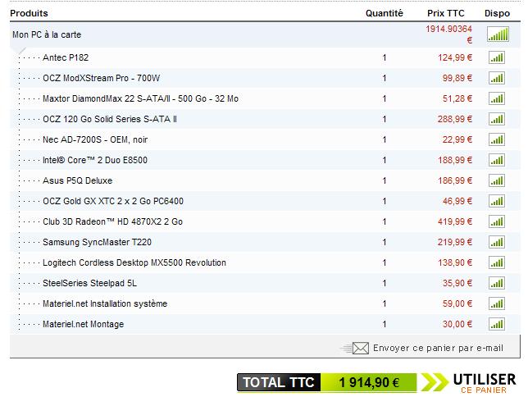Click the 30,00 € price

click(x=457, y=325)
